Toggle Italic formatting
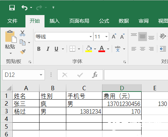Screen dimensions: 168x137 coord(48,49)
